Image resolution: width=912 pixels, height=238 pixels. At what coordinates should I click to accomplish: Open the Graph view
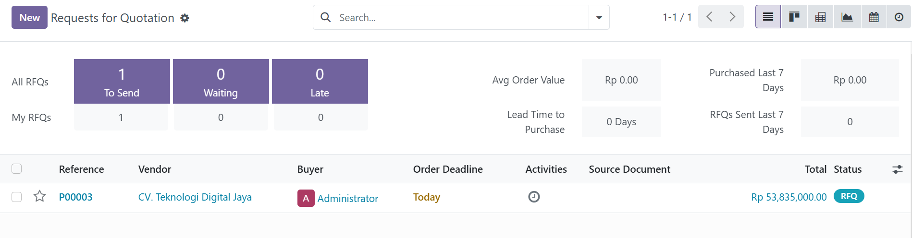(847, 17)
